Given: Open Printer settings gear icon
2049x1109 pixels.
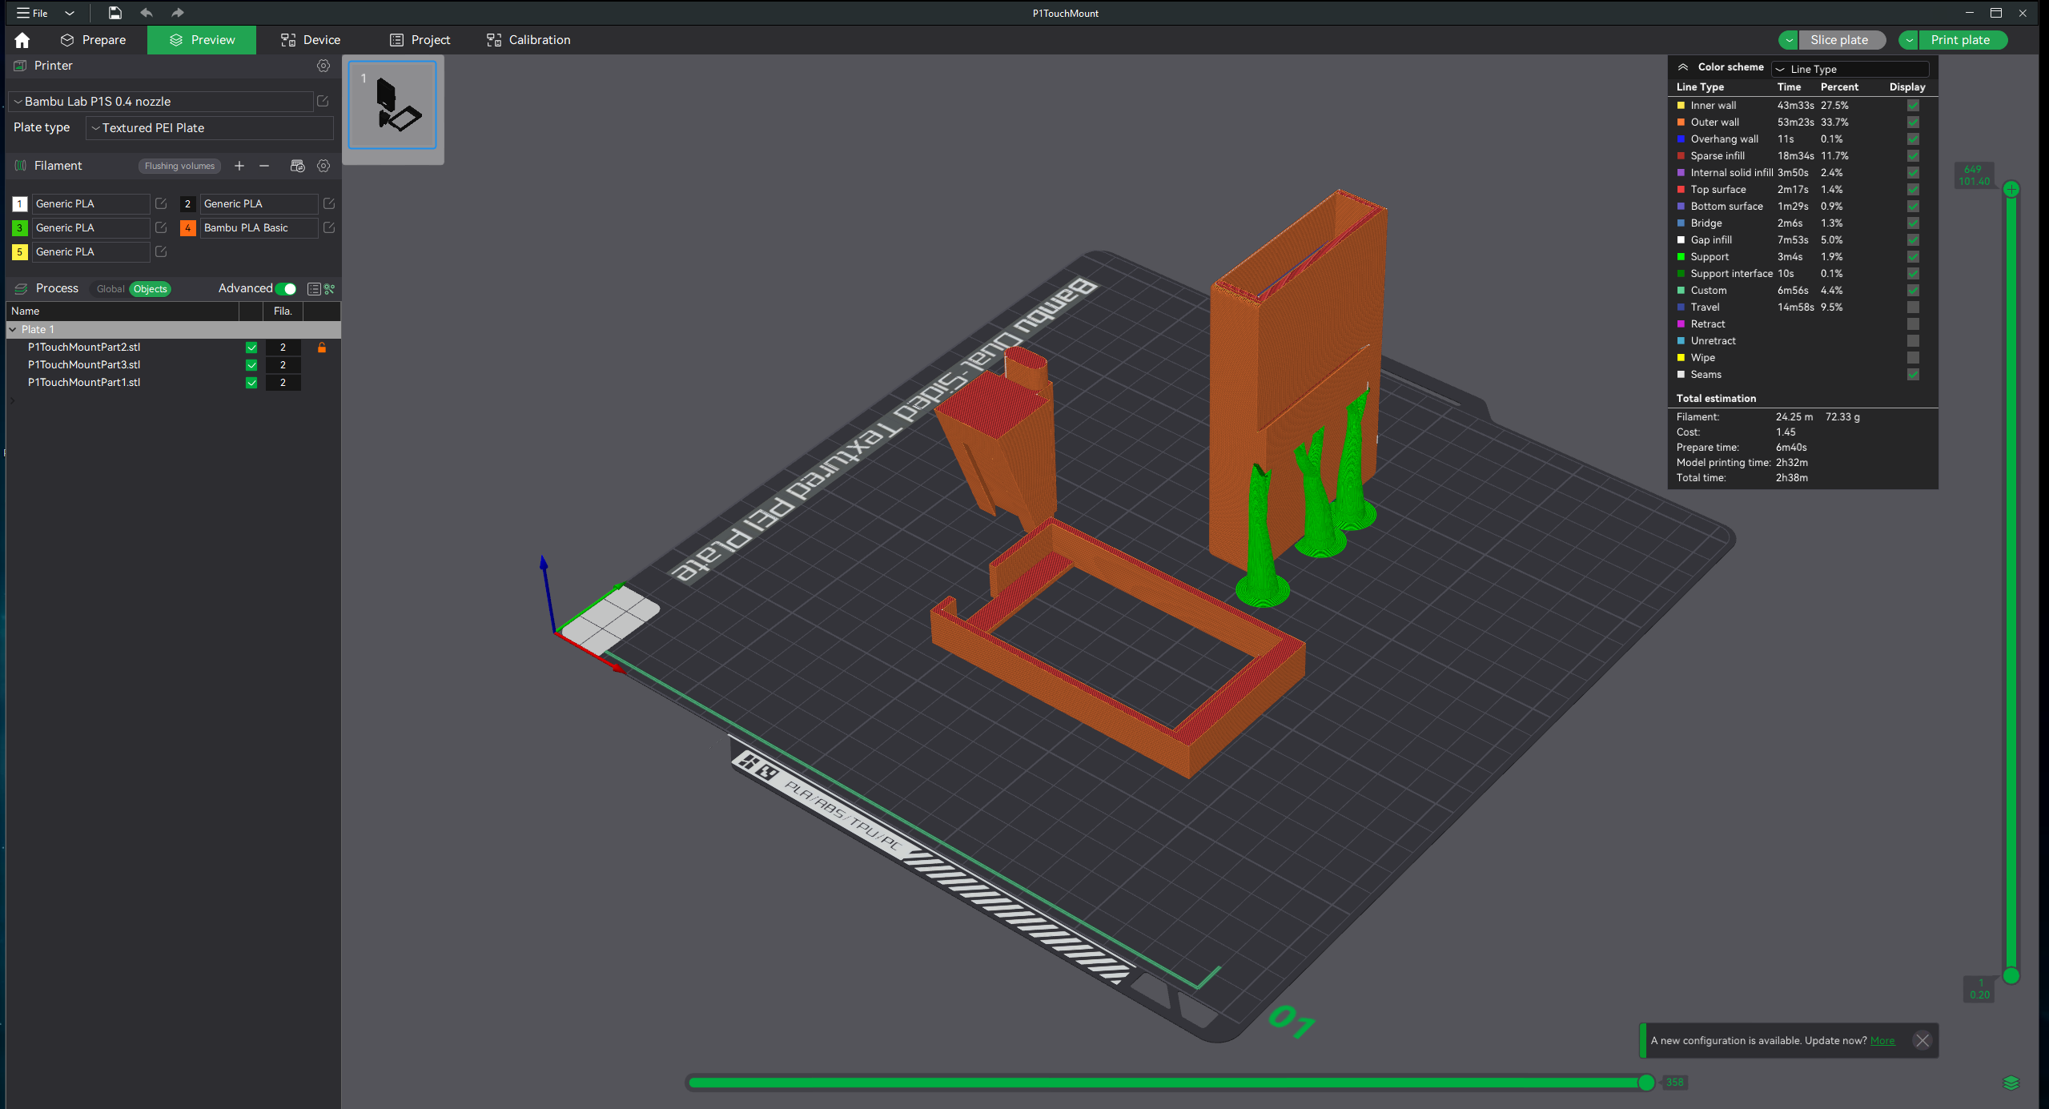Looking at the screenshot, I should [323, 66].
